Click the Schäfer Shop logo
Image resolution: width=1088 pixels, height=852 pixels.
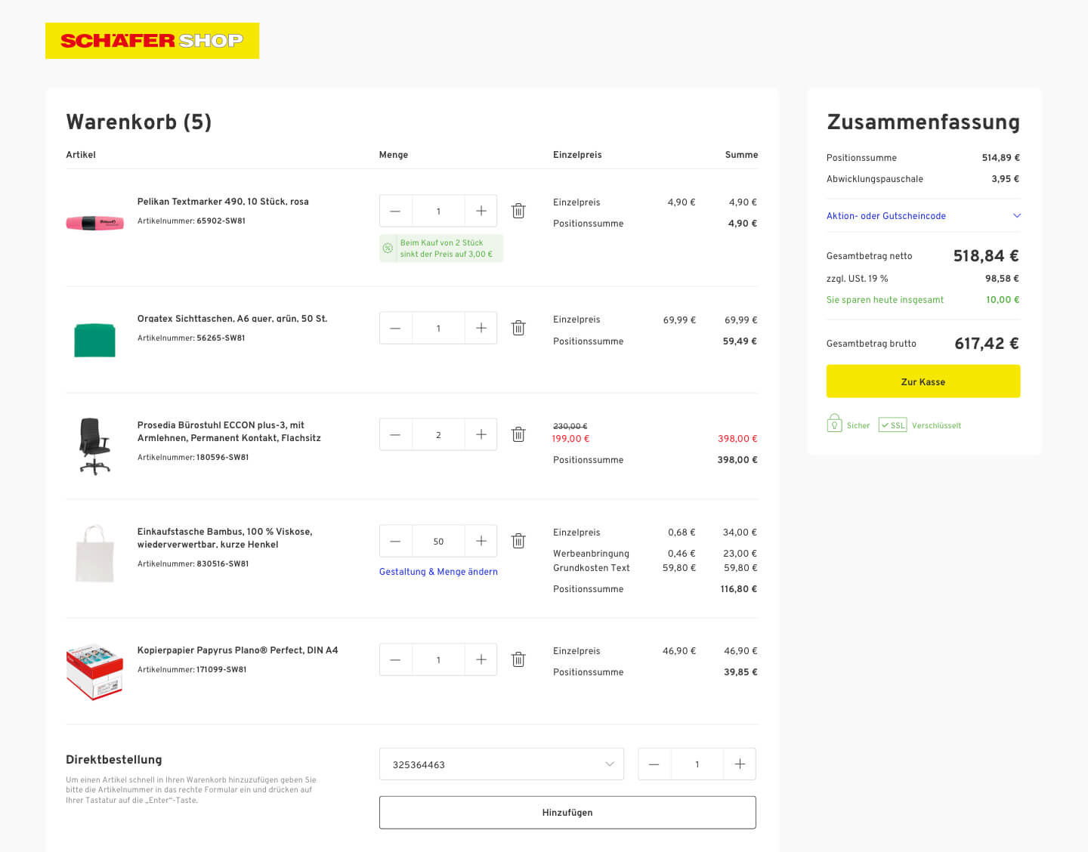pos(152,41)
